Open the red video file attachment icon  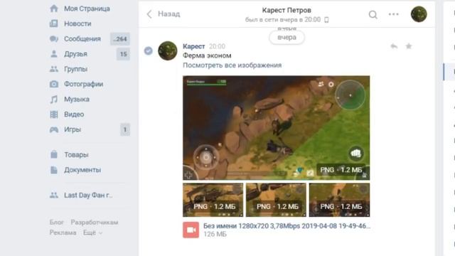191,230
